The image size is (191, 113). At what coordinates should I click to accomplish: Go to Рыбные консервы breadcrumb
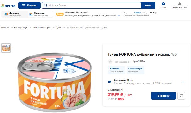coord(42,28)
